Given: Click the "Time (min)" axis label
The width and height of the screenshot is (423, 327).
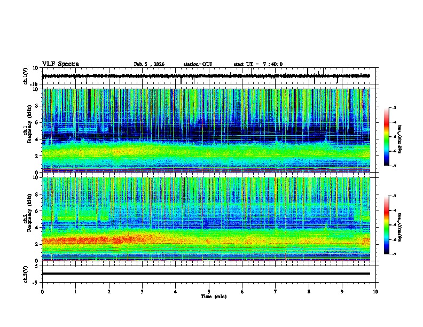Looking at the screenshot, I should tap(214, 297).
